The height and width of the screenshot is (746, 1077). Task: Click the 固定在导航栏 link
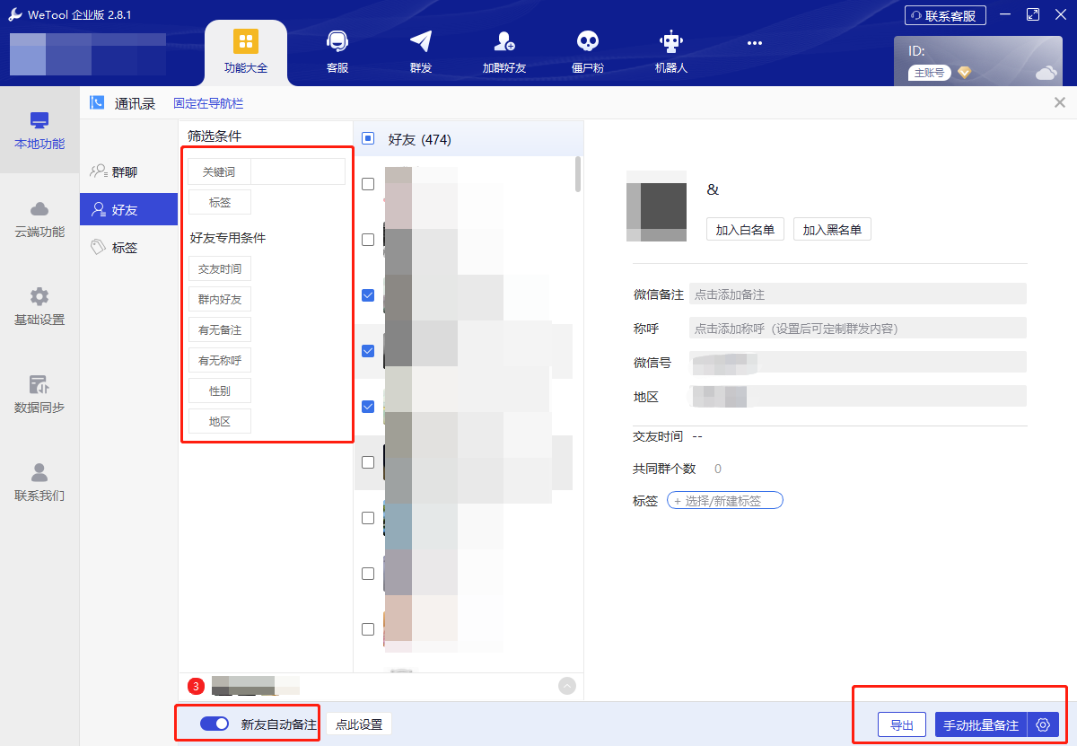[x=208, y=103]
